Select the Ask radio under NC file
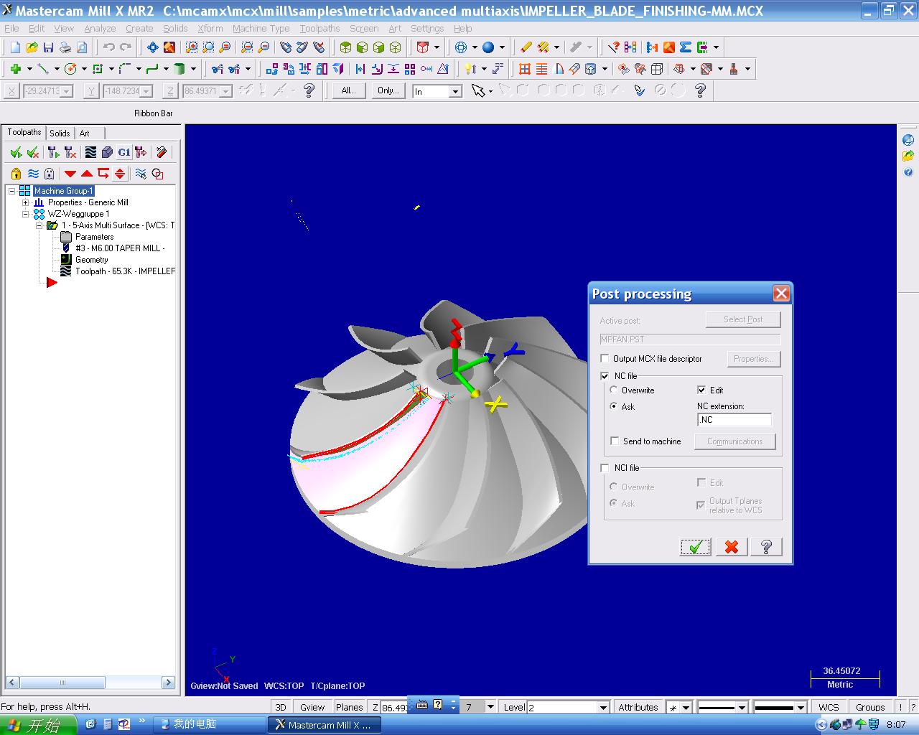 pos(614,406)
